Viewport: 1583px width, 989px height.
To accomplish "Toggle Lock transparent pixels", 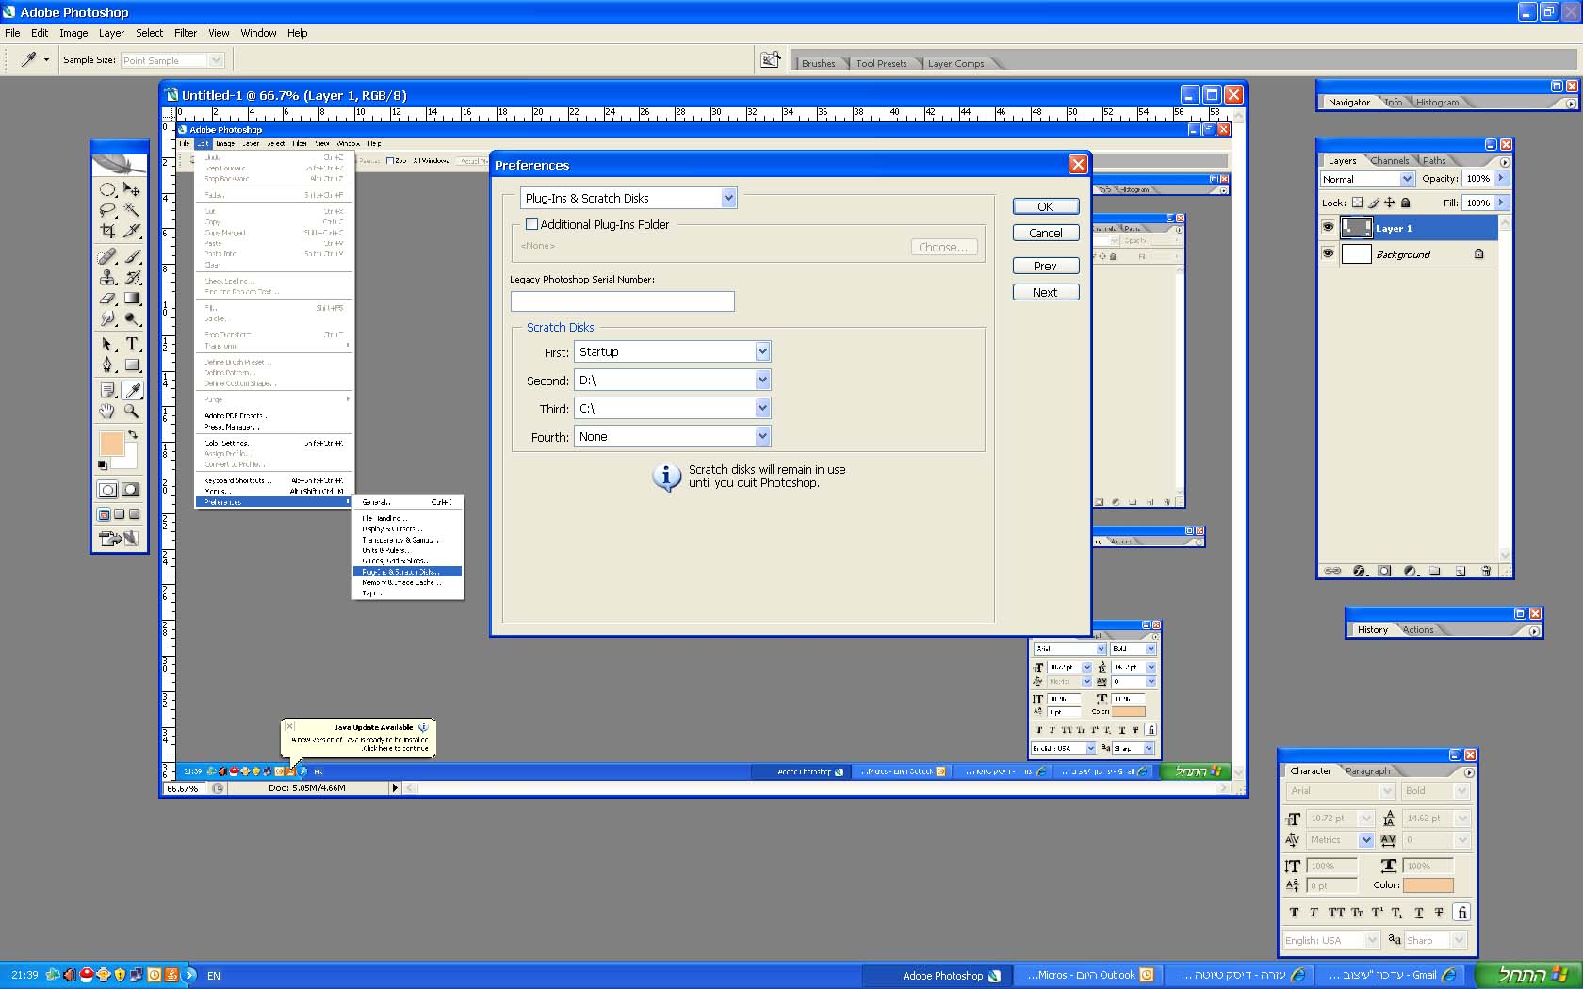I will (1357, 203).
